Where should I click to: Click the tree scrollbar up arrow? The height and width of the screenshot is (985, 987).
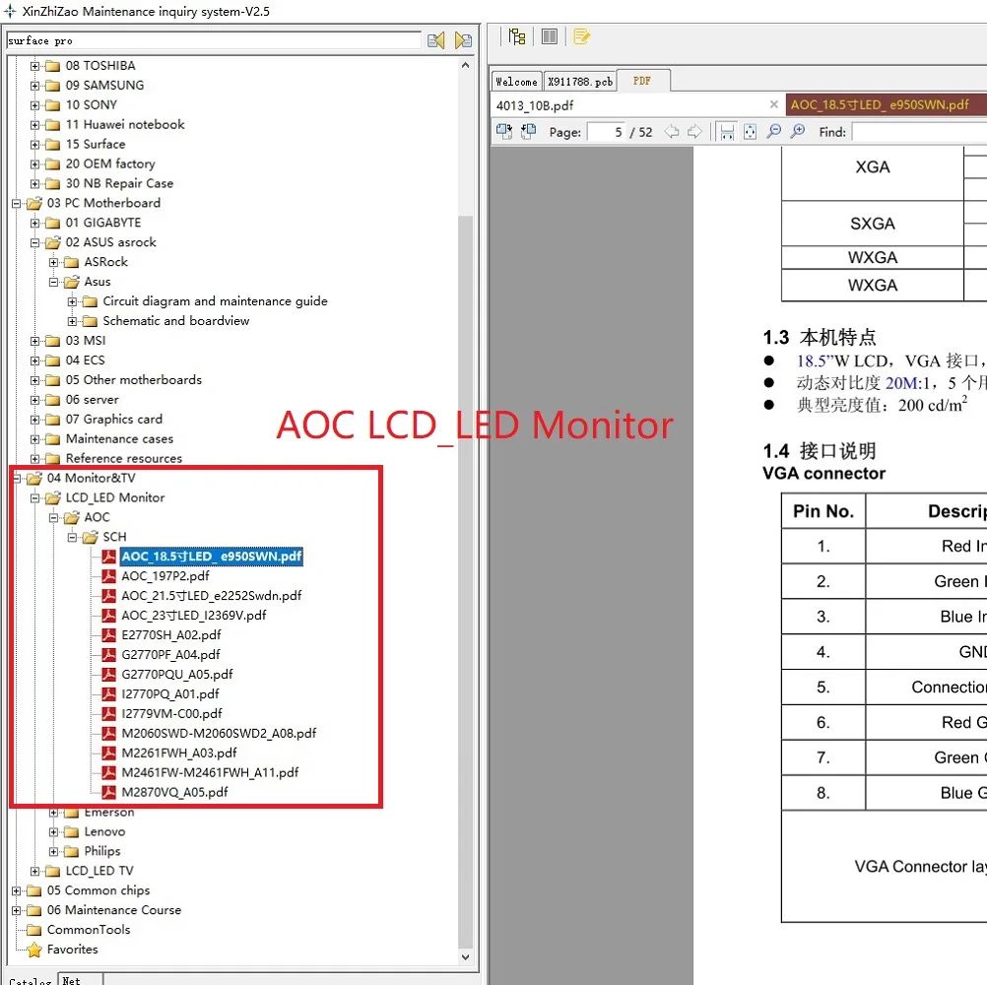[465, 65]
